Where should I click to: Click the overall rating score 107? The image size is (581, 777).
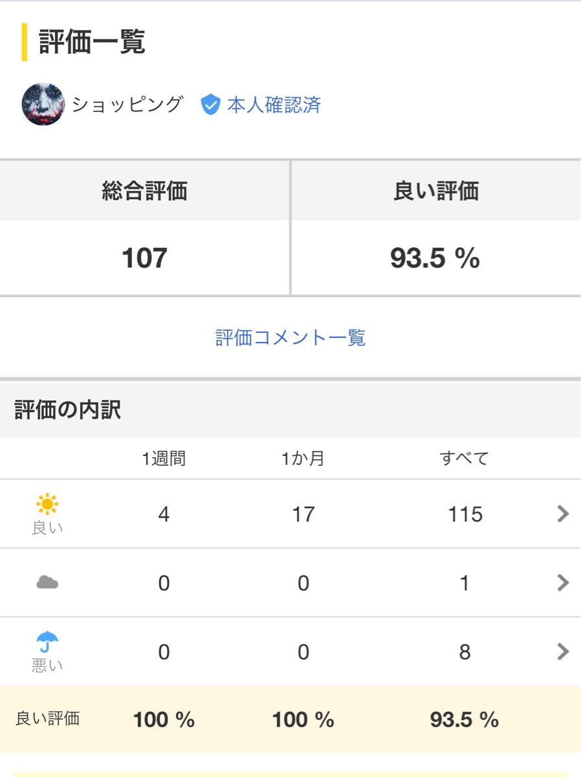pos(144,258)
